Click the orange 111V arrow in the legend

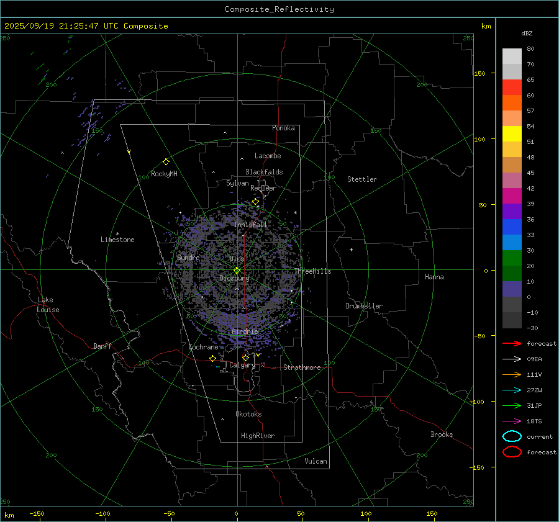512,374
